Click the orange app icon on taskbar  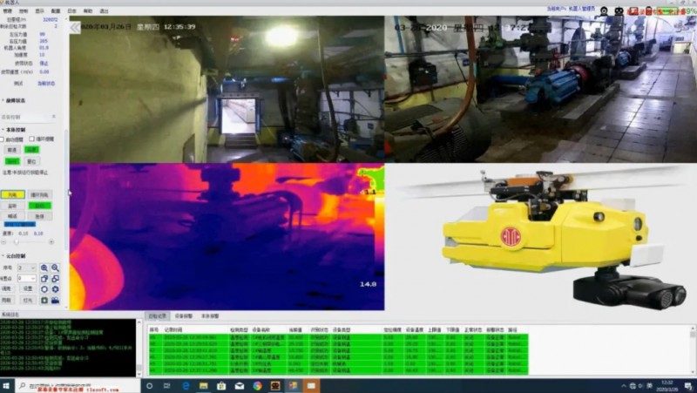(x=311, y=386)
